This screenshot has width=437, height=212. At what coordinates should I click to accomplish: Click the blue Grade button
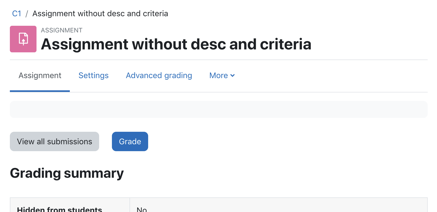[130, 141]
